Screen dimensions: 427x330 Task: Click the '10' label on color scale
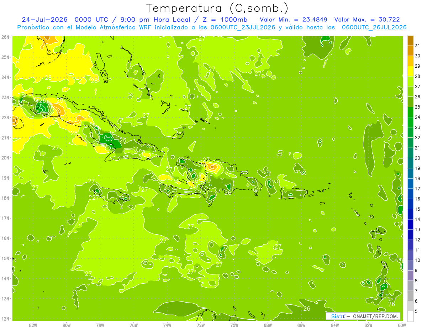418,260
